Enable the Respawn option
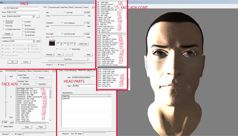 point(23,25)
